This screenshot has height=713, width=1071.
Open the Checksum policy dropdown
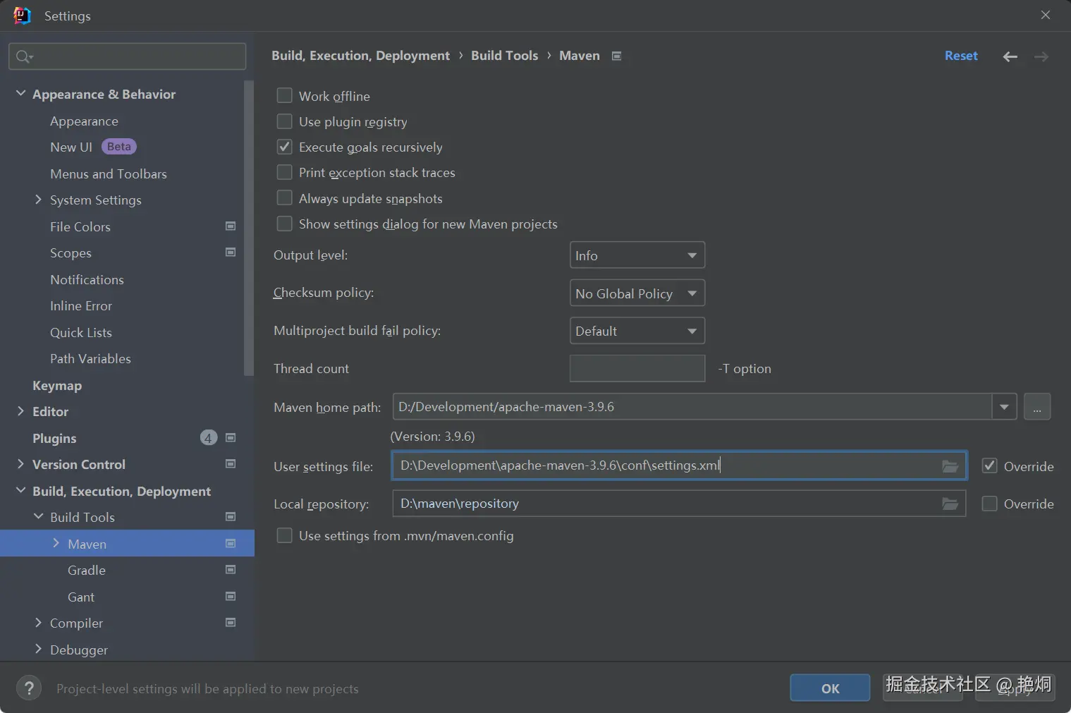point(637,293)
